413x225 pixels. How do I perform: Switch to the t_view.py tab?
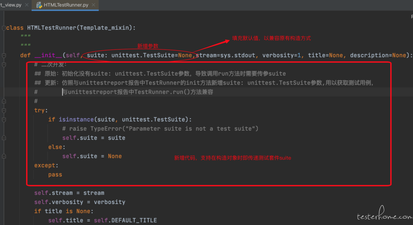pyautogui.click(x=11, y=5)
